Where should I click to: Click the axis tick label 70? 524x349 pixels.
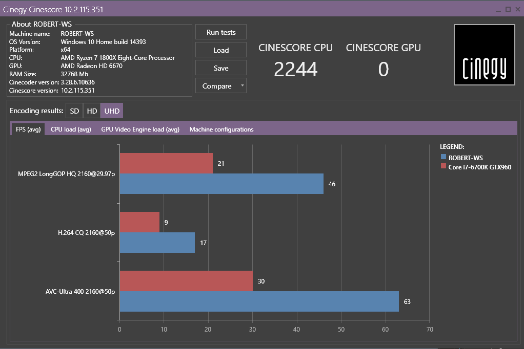click(430, 330)
